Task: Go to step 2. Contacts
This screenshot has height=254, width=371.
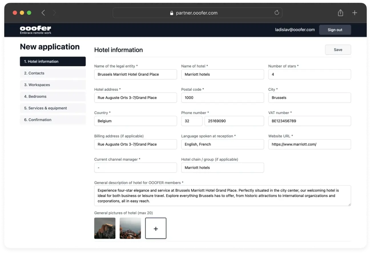Action: 53,73
